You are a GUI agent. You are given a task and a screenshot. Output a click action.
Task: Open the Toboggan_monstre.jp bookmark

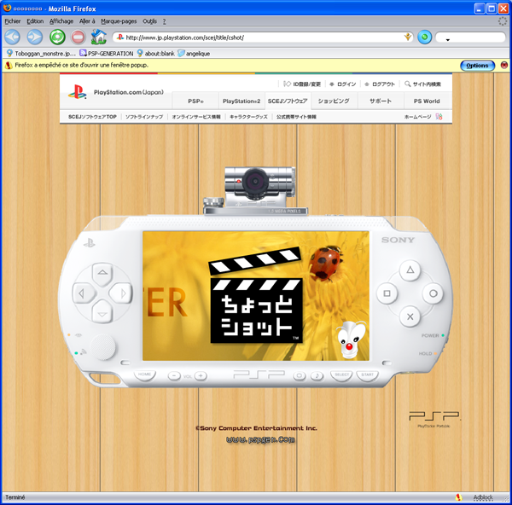point(41,54)
